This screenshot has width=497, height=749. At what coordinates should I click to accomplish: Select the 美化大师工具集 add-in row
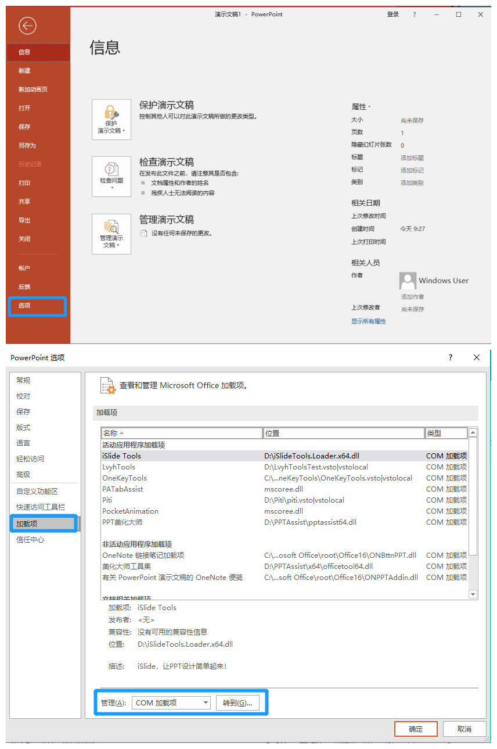(284, 567)
